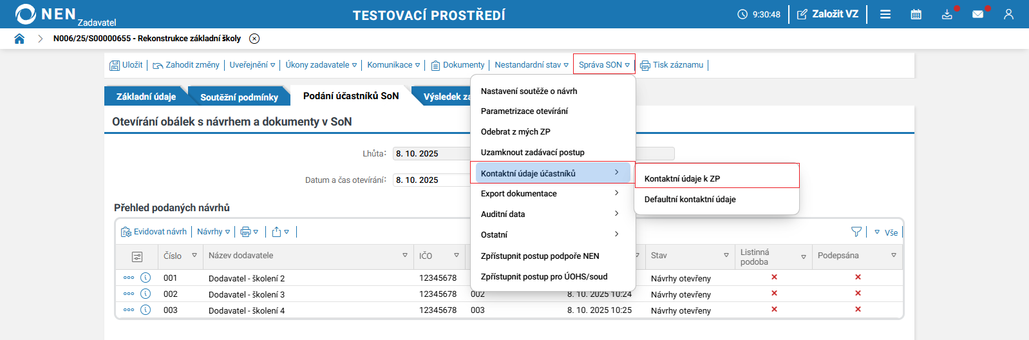Open row actions dots for 003
This screenshot has width=1029, height=340.
pyautogui.click(x=129, y=310)
